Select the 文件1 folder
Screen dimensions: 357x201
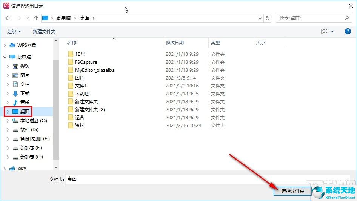pyautogui.click(x=81, y=86)
